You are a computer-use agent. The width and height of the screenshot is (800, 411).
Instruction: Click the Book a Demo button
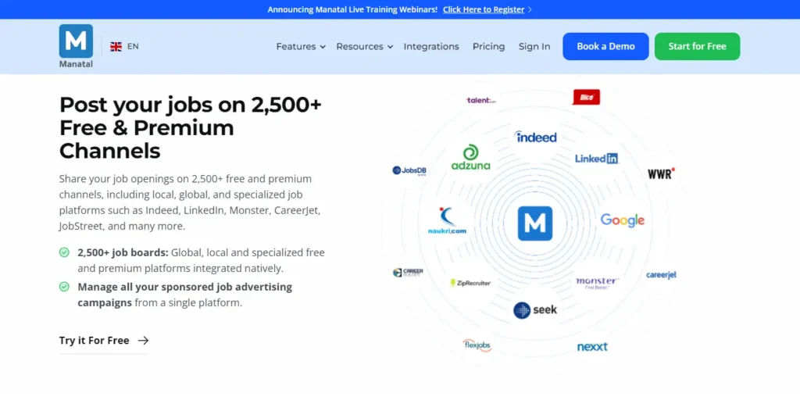[605, 46]
